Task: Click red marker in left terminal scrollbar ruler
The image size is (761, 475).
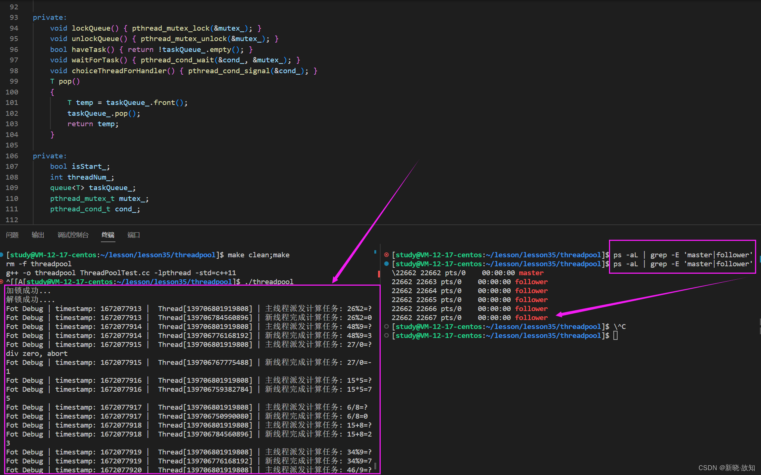Action: [x=379, y=274]
